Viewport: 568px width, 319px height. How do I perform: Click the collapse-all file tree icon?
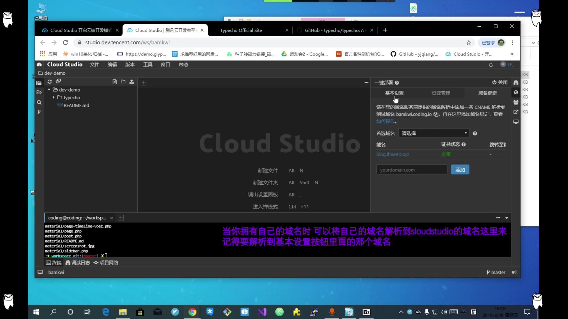pos(58,81)
